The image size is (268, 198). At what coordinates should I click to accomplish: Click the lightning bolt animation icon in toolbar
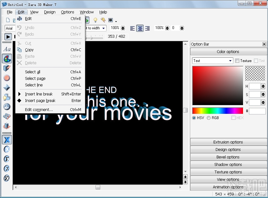coord(104,20)
